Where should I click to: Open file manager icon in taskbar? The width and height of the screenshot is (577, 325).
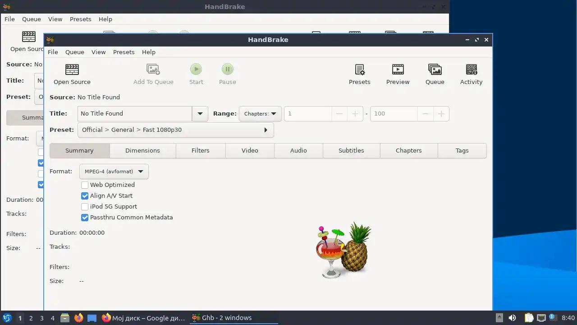tap(65, 318)
